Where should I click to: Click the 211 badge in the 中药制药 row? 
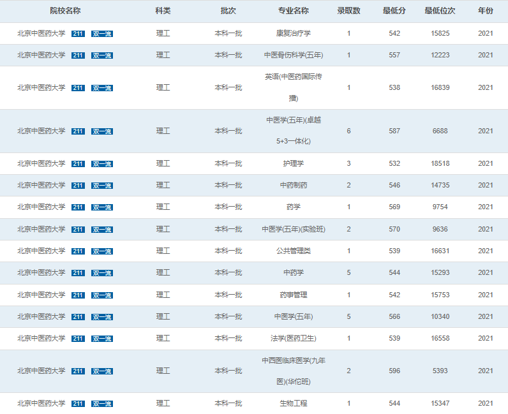click(78, 186)
